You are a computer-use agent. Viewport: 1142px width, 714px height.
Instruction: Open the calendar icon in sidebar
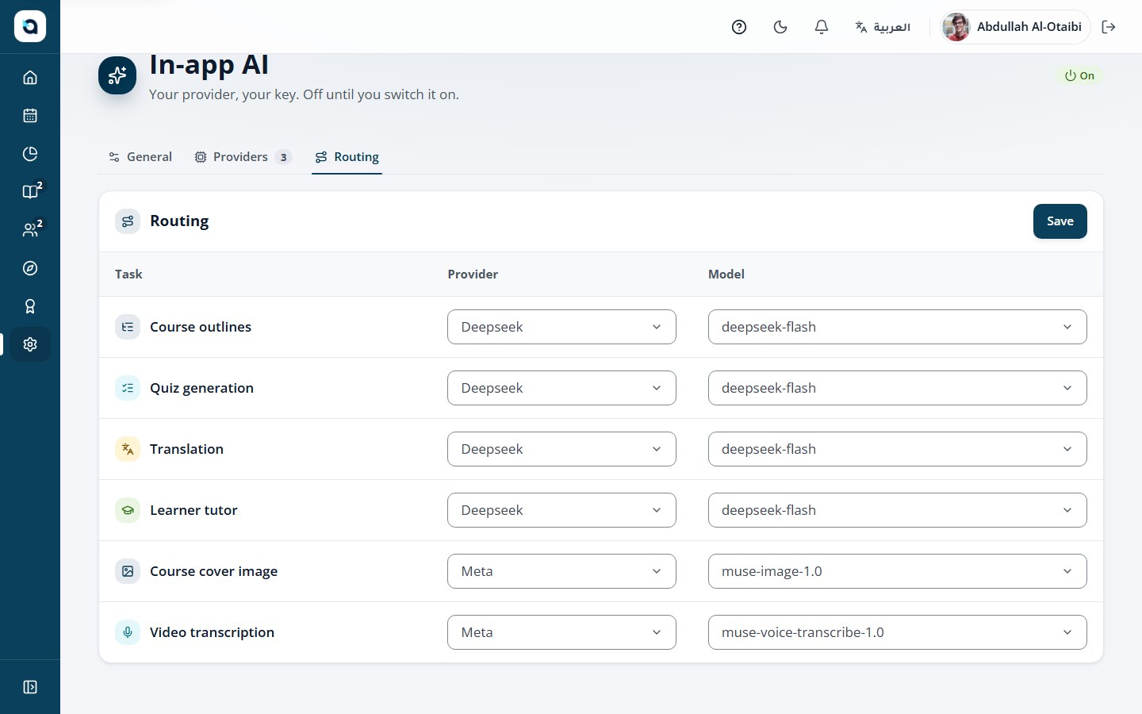[x=30, y=116]
